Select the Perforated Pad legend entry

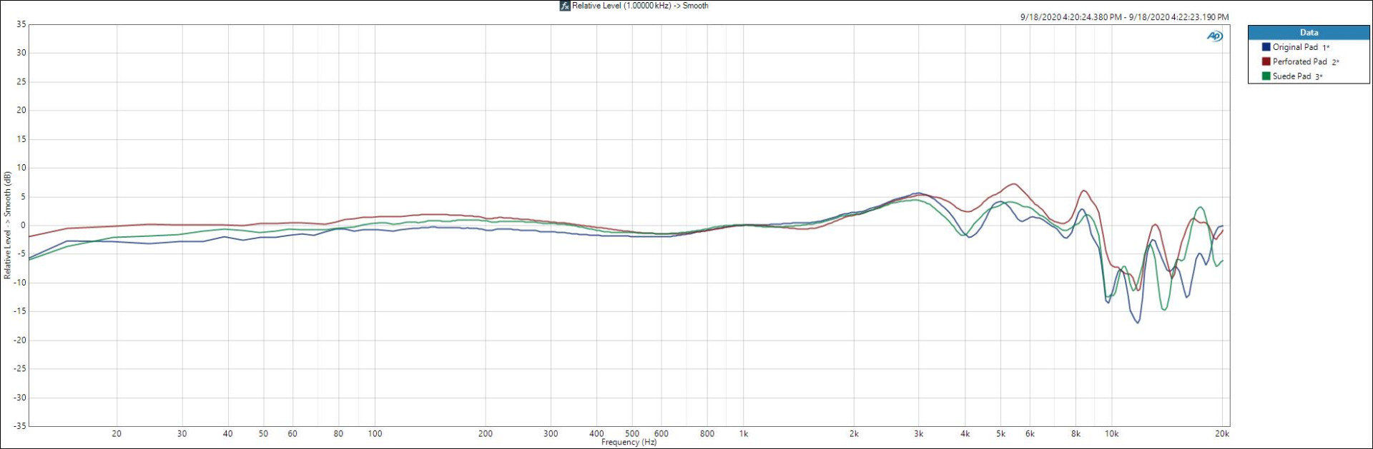pos(1299,62)
